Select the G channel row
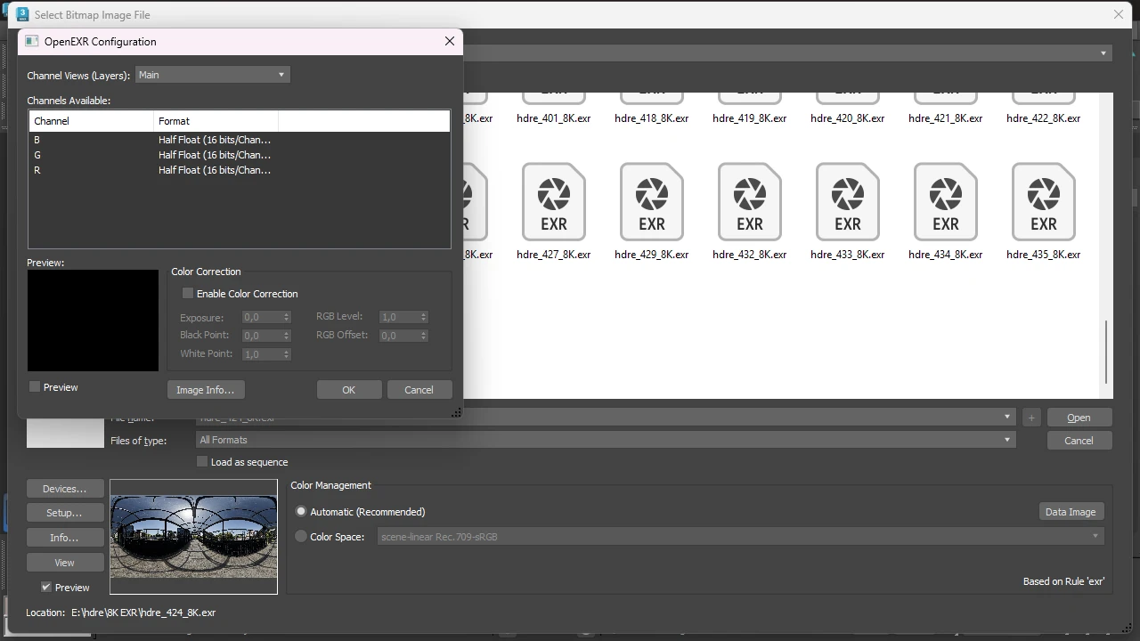 click(239, 155)
